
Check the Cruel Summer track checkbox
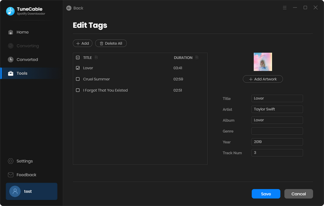click(x=78, y=79)
